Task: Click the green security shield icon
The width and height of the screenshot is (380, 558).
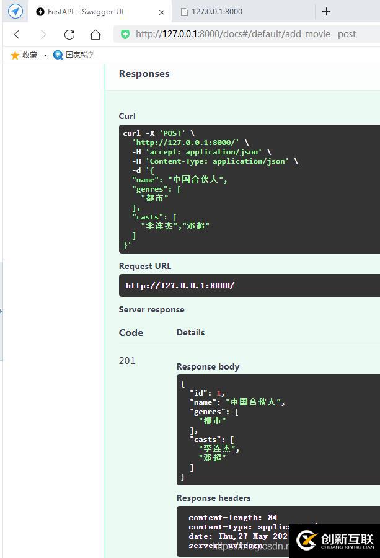Action: click(x=125, y=34)
